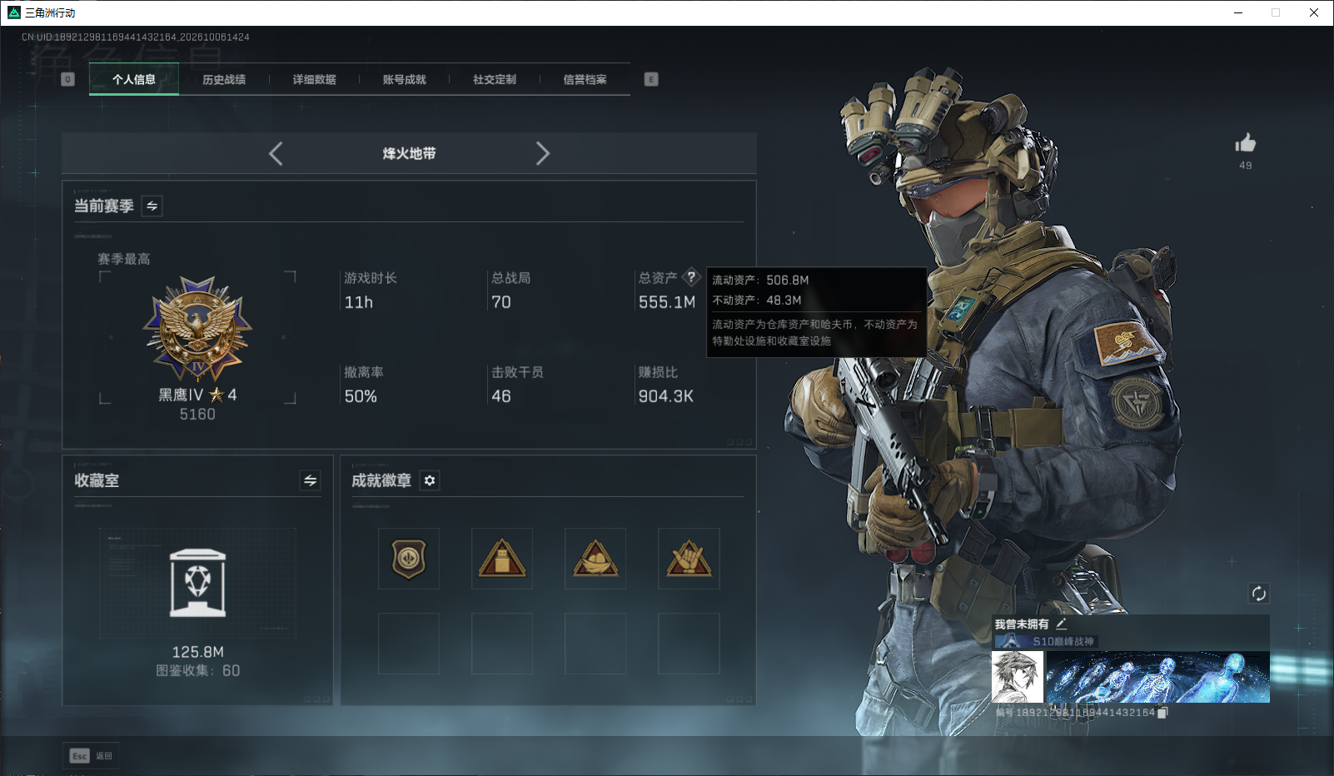This screenshot has height=776, width=1334.
Task: Click the player avatar portrait
Action: [x=1018, y=677]
